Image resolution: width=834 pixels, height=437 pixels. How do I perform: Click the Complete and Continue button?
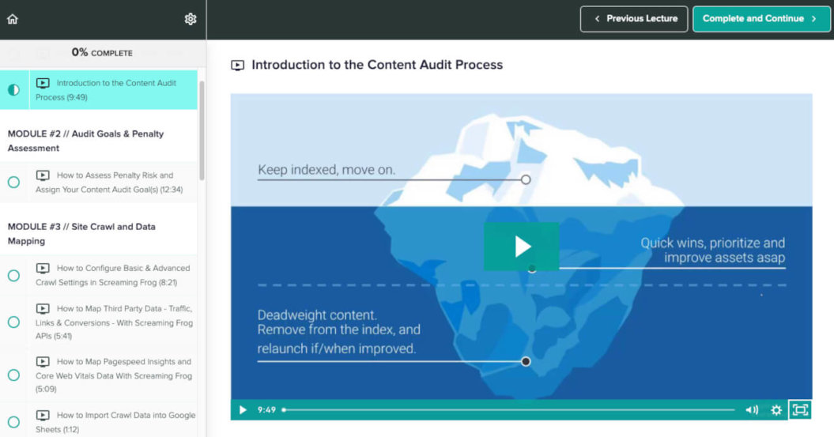pos(760,19)
